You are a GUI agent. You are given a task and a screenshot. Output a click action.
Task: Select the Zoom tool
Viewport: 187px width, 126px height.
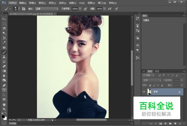click(x=4, y=109)
